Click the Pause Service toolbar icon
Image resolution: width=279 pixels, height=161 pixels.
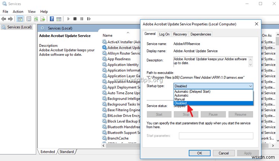(82, 19)
